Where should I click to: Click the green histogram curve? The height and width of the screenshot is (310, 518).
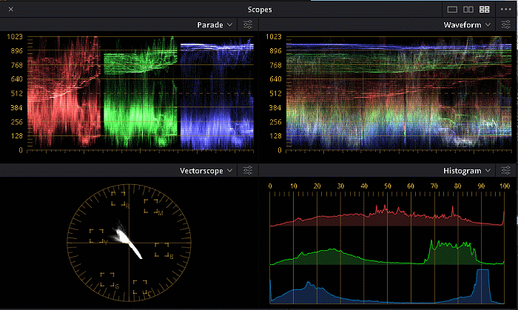click(387, 252)
